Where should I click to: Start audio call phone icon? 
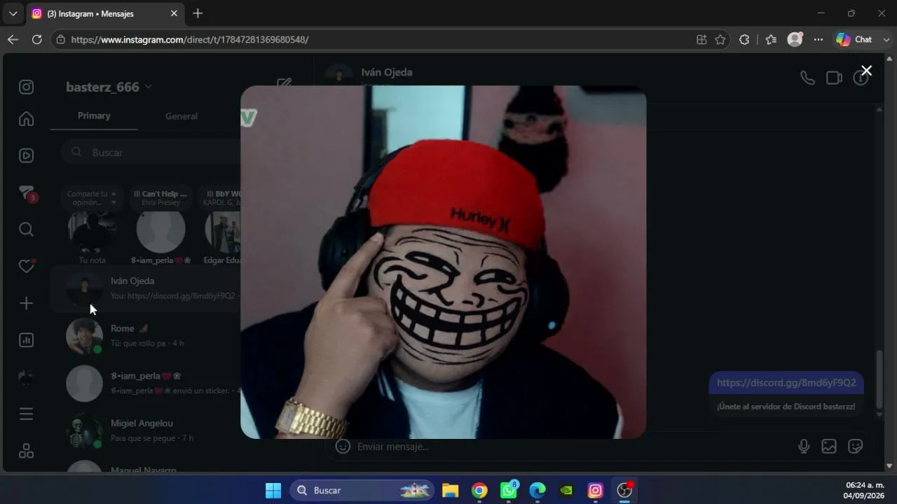(x=807, y=78)
